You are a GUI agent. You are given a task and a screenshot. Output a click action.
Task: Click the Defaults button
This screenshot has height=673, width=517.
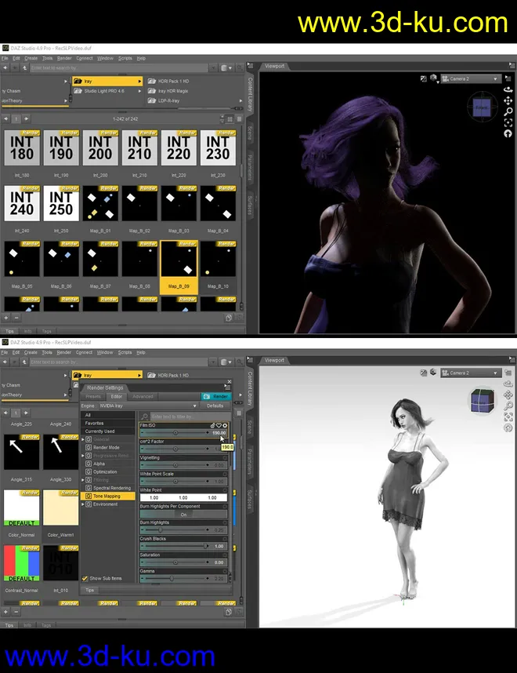pyautogui.click(x=215, y=406)
